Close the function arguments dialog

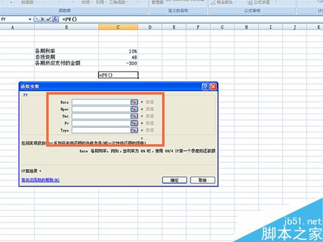(213, 86)
